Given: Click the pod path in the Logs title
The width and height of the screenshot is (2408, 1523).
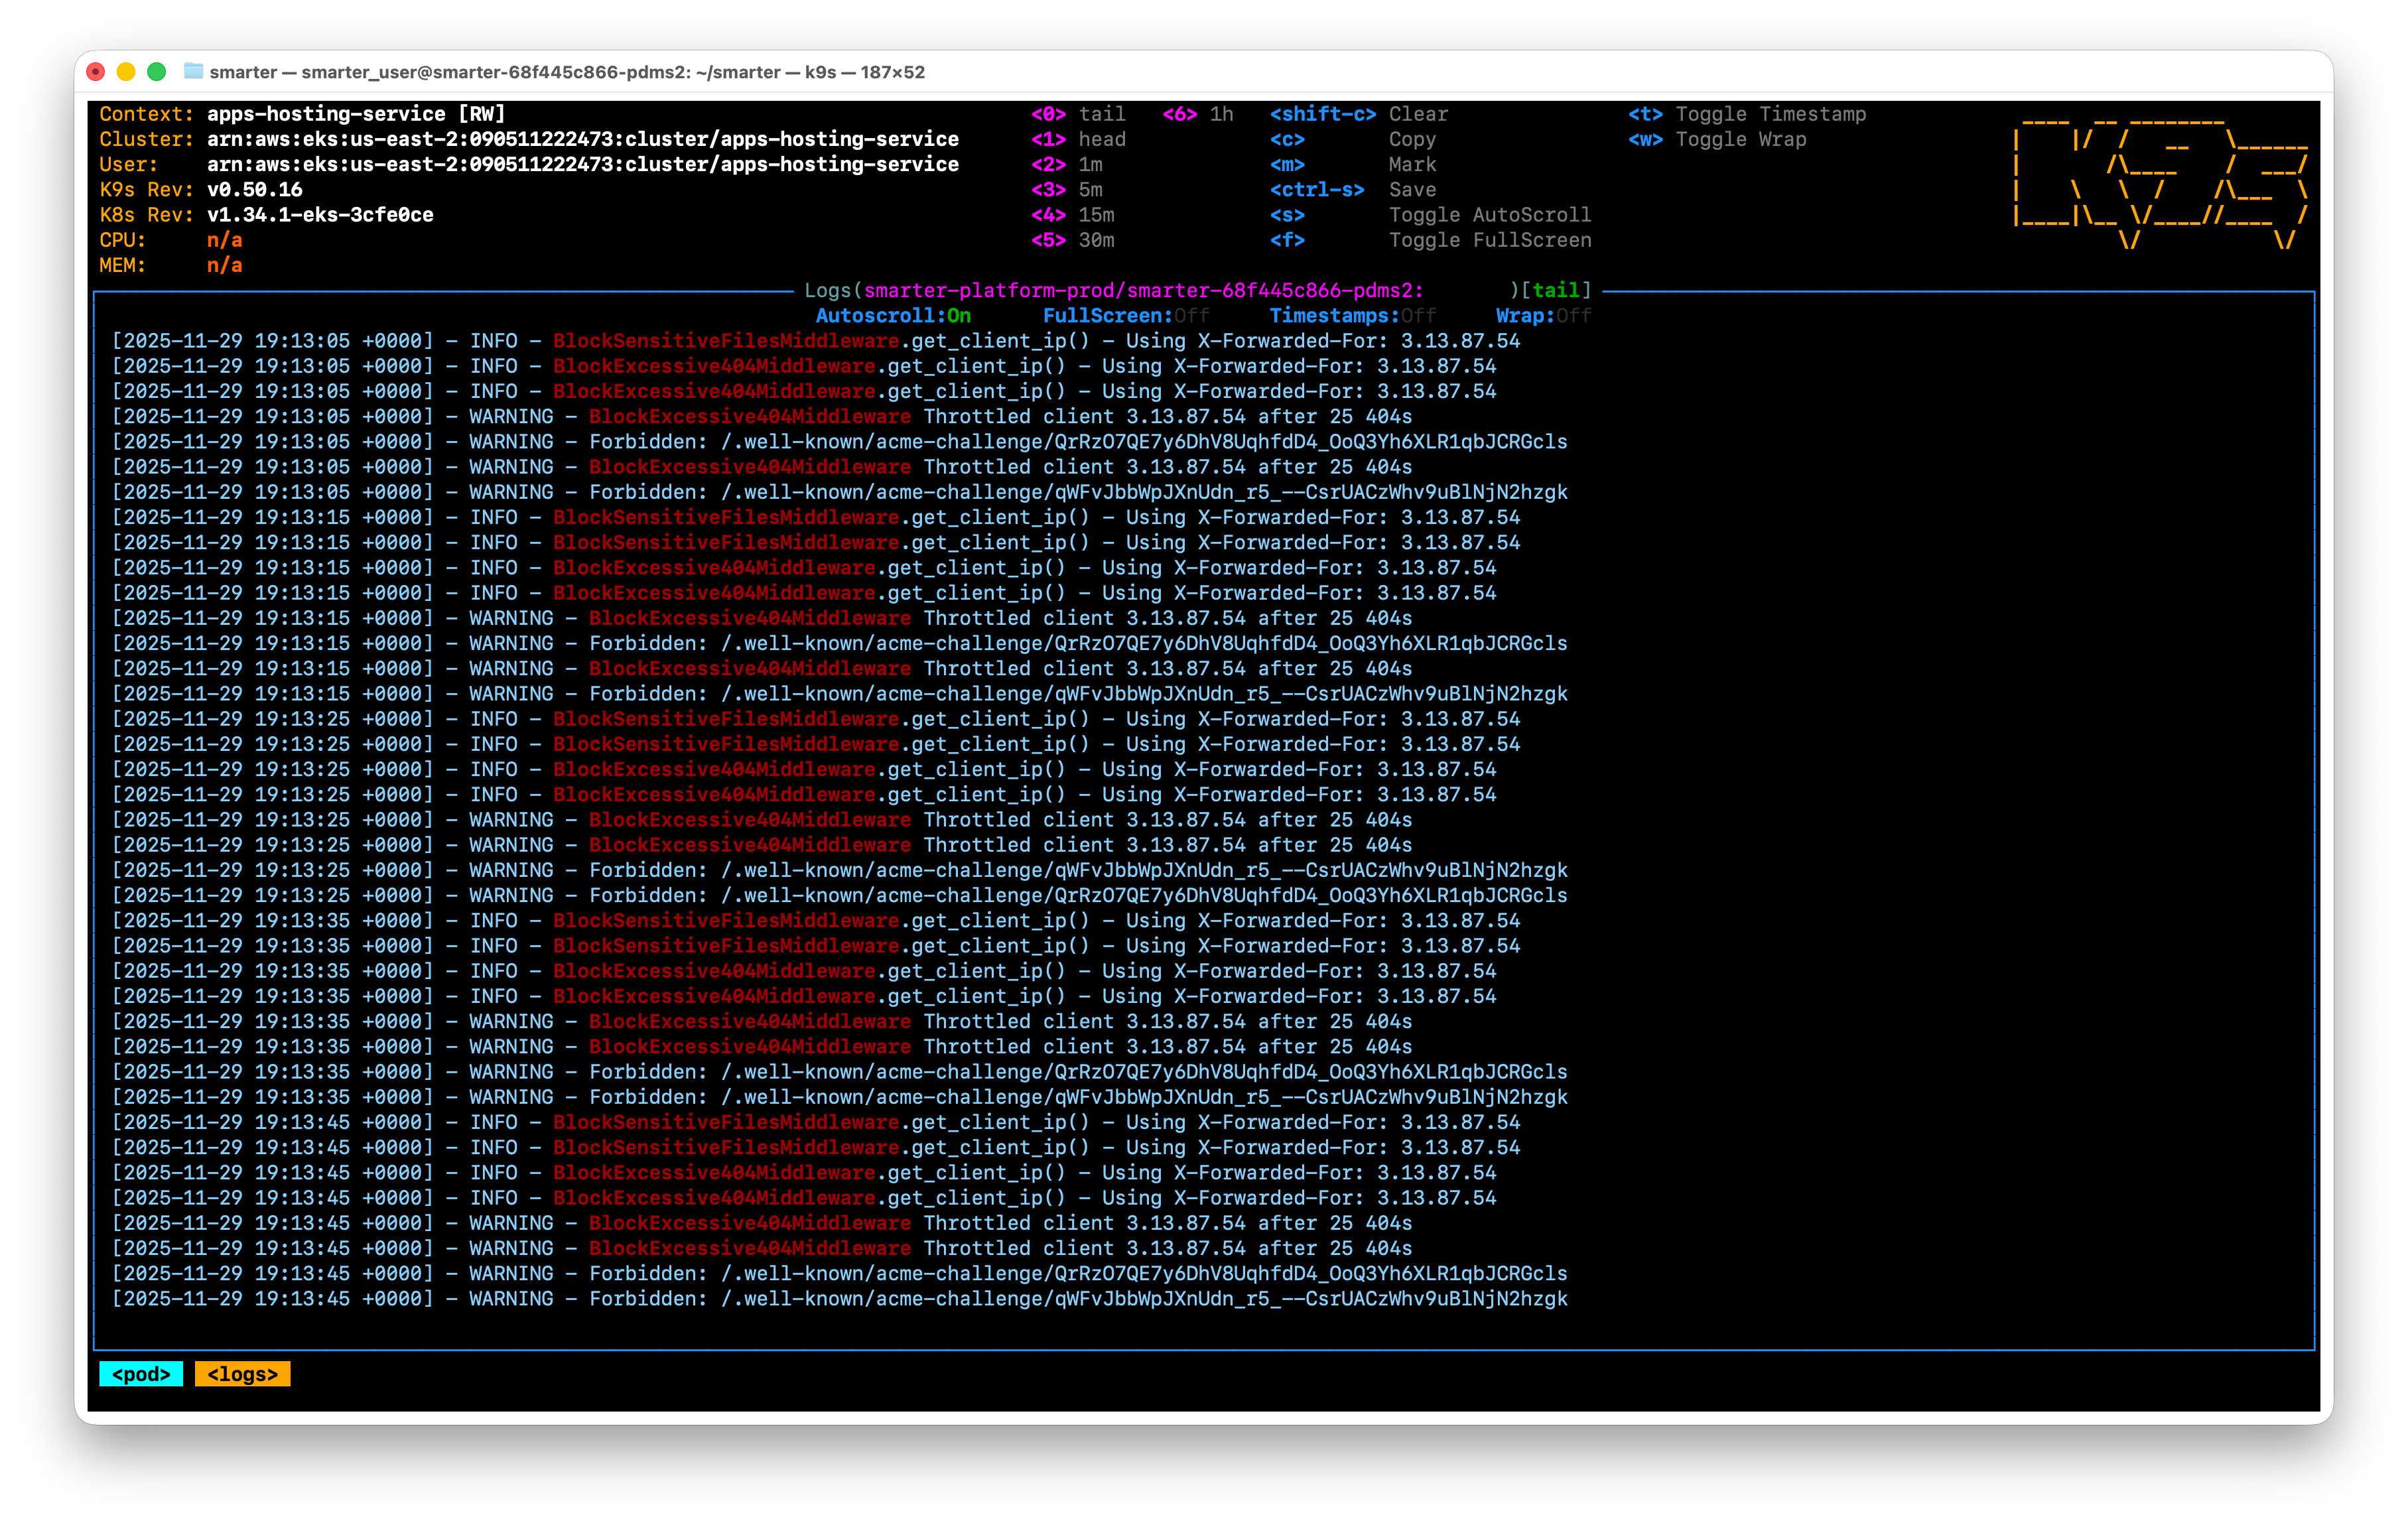Looking at the screenshot, I should tap(1144, 291).
